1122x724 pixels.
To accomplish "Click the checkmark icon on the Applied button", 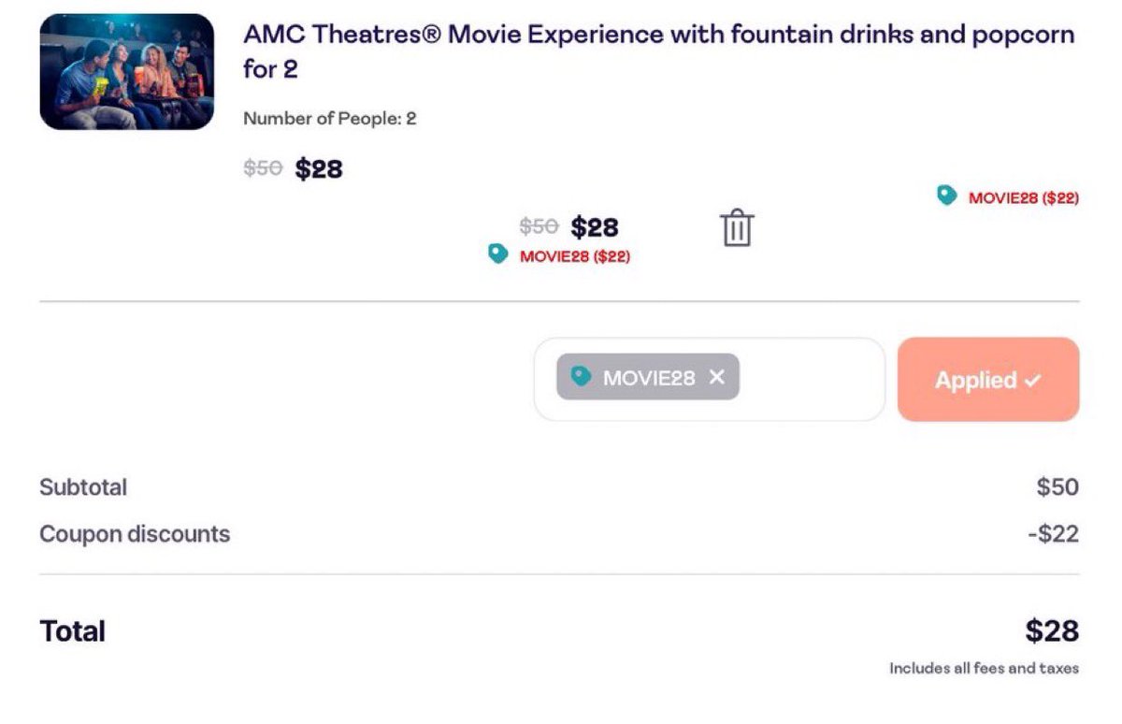I will [x=1030, y=380].
